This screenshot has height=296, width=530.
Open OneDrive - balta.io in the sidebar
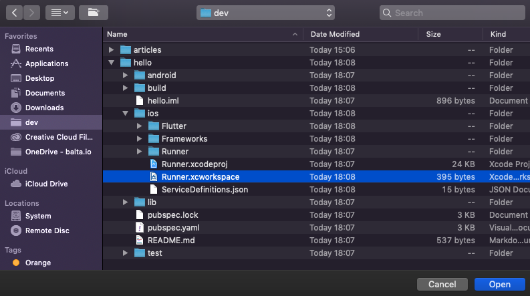point(51,152)
